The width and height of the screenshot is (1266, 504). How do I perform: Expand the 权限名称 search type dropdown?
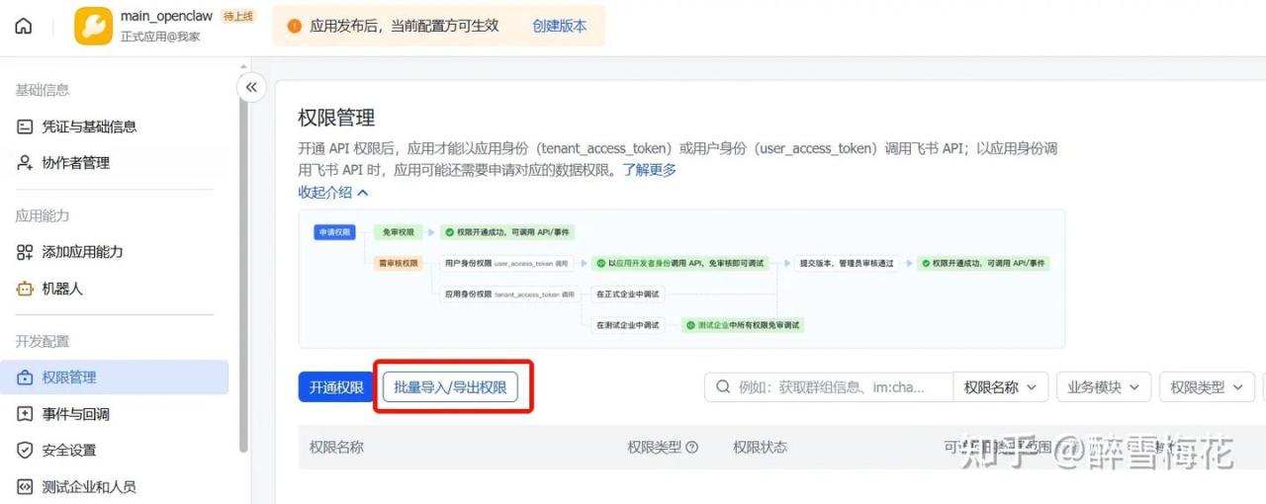[x=1000, y=387]
